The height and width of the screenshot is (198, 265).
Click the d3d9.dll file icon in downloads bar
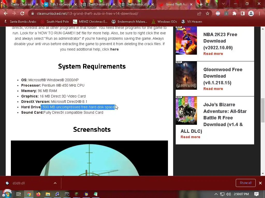[7, 183]
